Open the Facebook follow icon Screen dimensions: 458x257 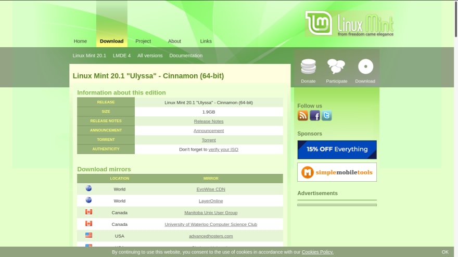(x=314, y=115)
